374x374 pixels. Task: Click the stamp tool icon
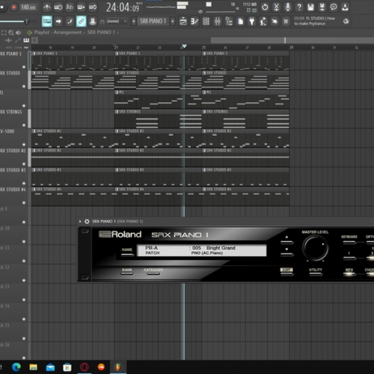(x=92, y=21)
